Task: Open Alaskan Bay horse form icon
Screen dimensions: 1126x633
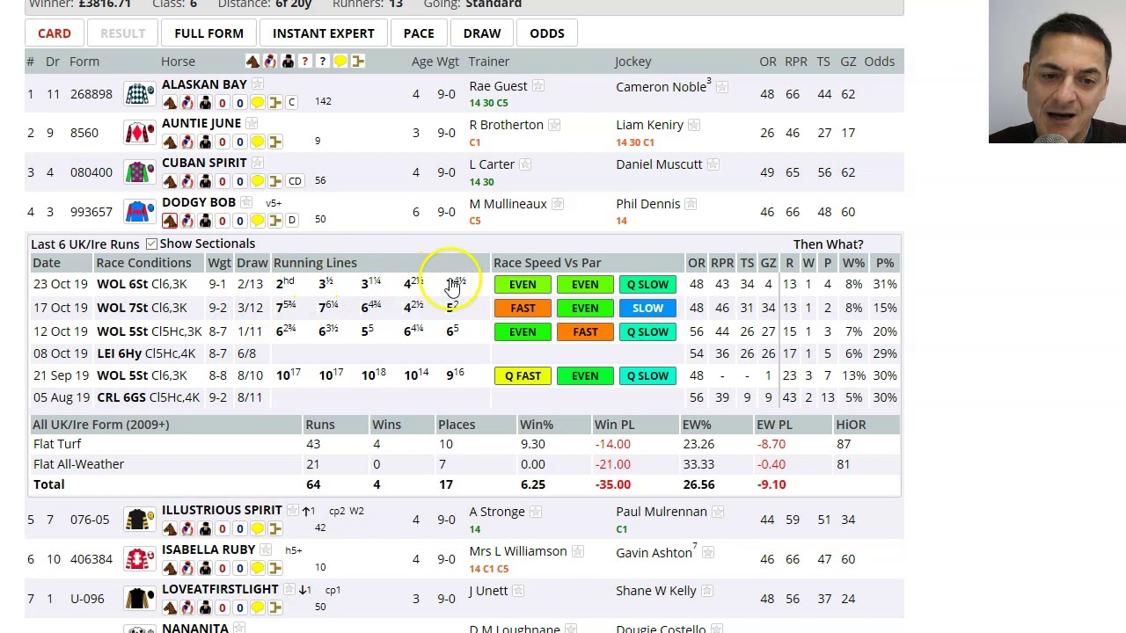Action: [x=169, y=103]
